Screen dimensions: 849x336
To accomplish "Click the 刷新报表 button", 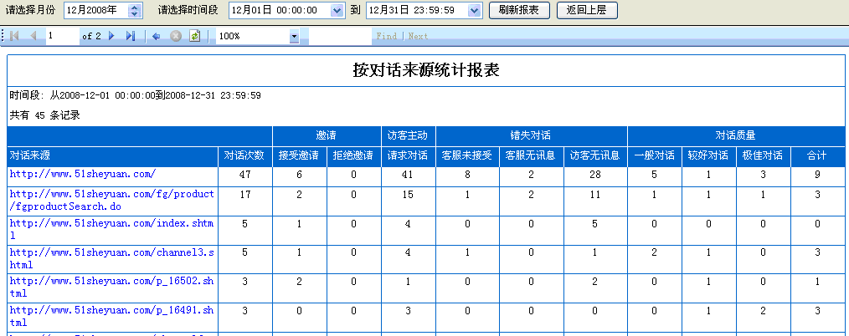I will pyautogui.click(x=519, y=10).
